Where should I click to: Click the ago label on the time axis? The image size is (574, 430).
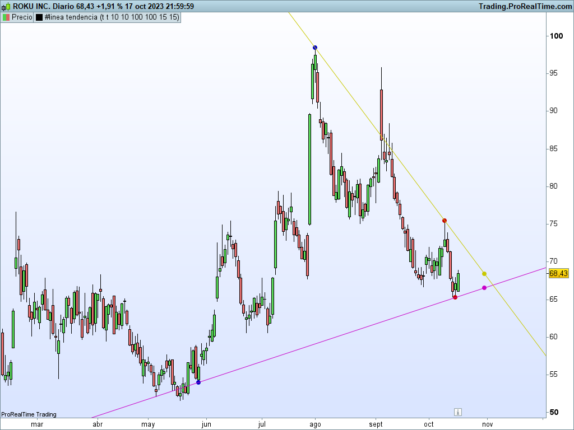pyautogui.click(x=315, y=424)
